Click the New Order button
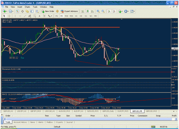Image resolution: width=179 pixels, height=129 pixels. click(48, 11)
